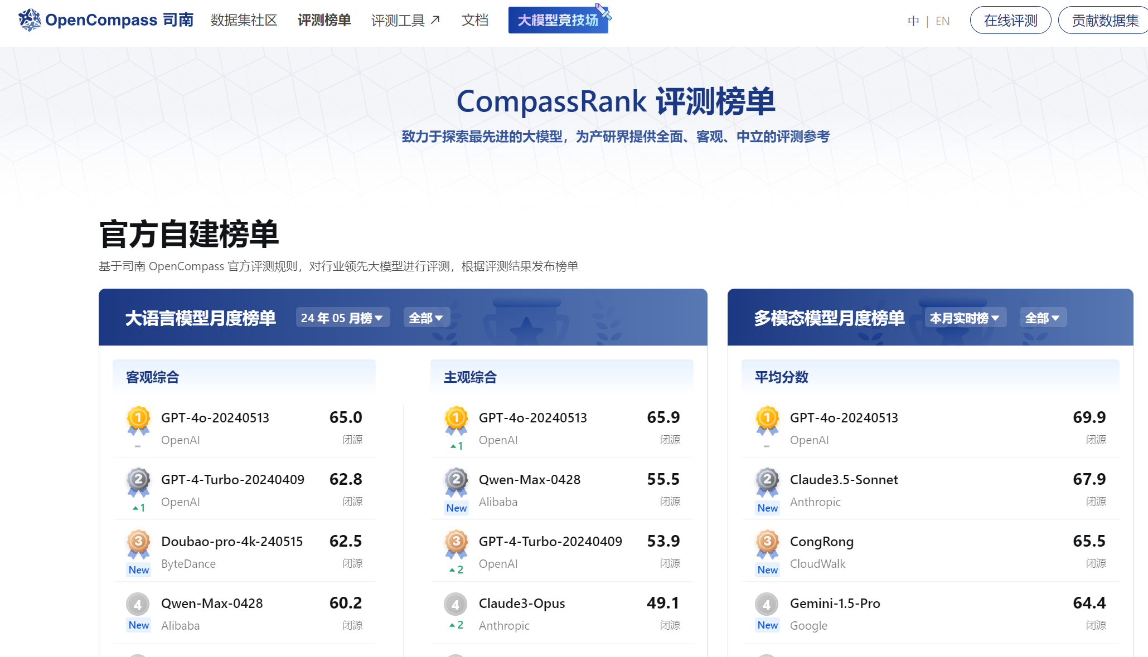Open the 数据集社区 navigation item
The image size is (1148, 657).
244,20
